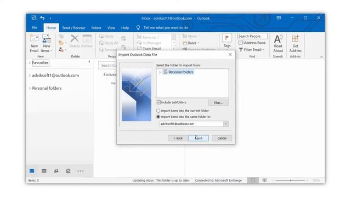Image resolution: width=351 pixels, height=197 pixels.
Task: Open the Help tab
Action: pyautogui.click(x=125, y=28)
